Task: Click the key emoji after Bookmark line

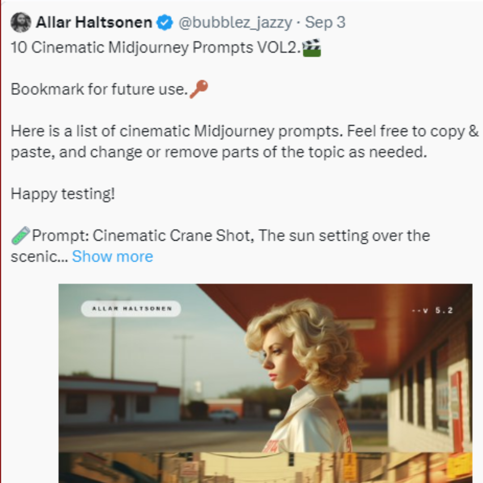Action: pos(199,89)
